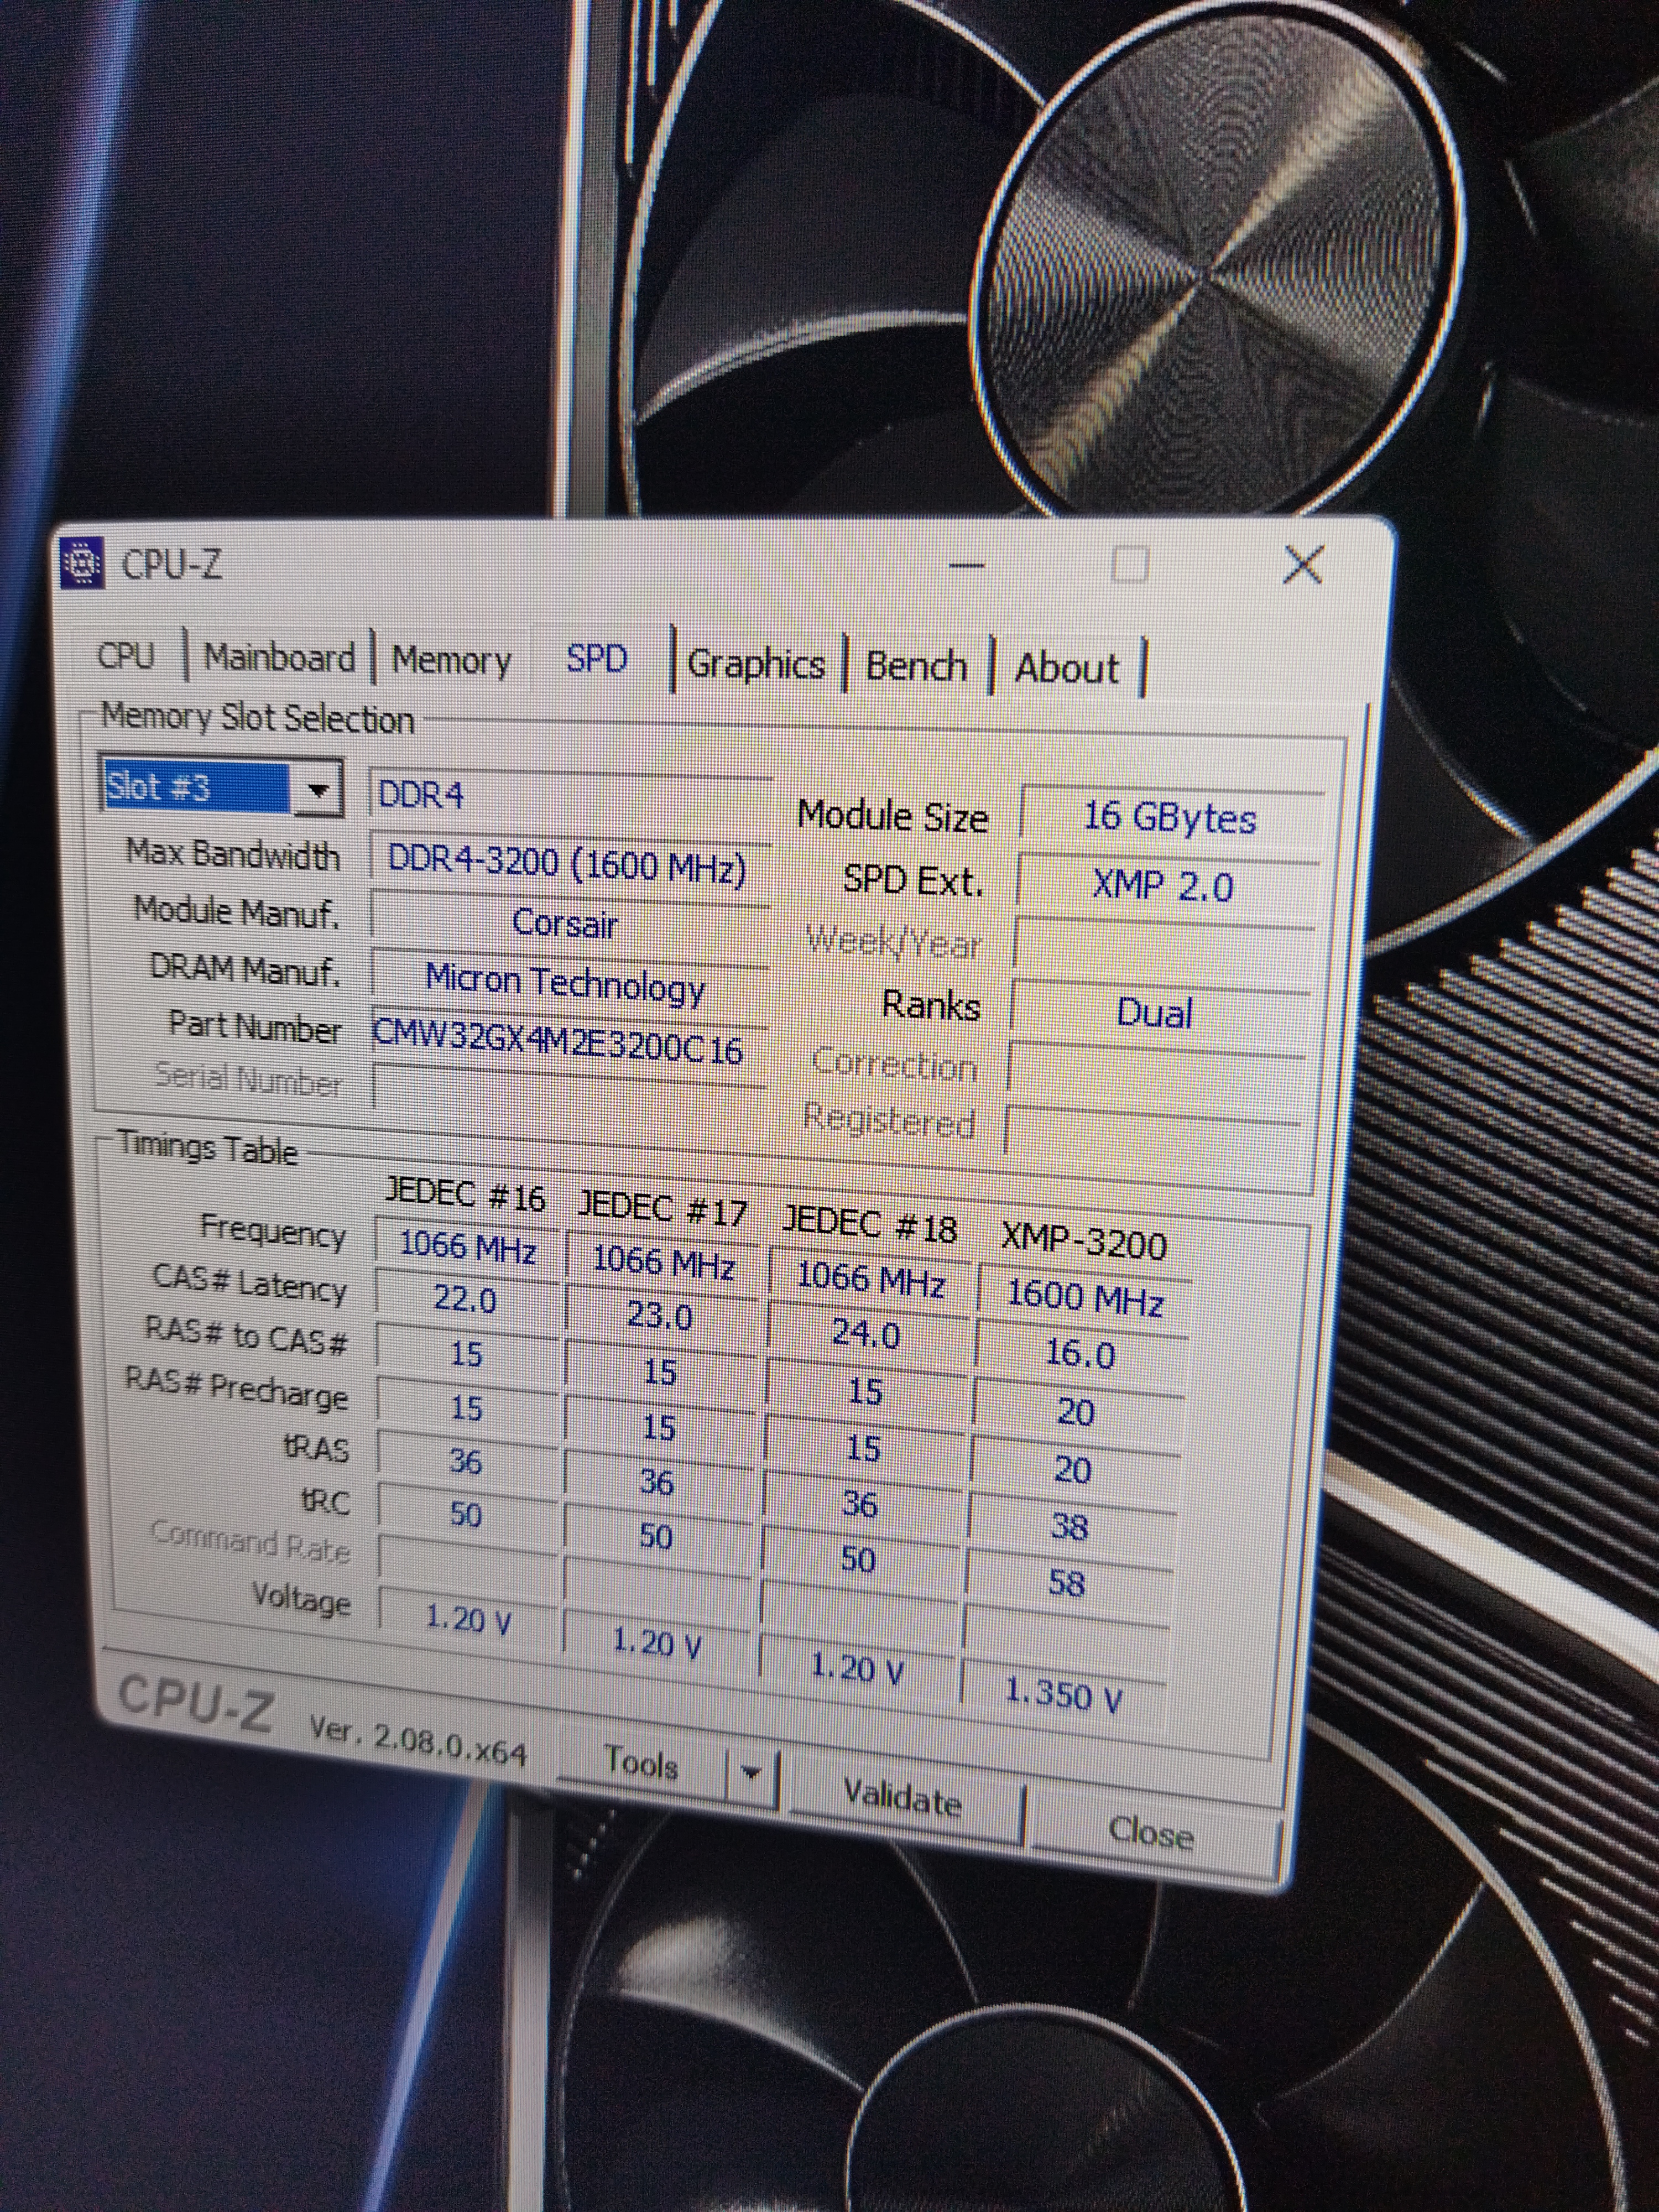Click the 24.0 CAS latency cell

click(866, 1334)
